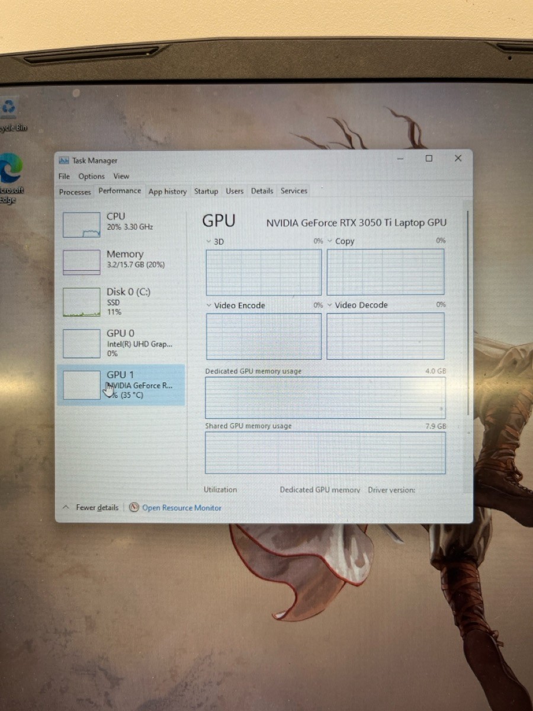Viewport: 533px width, 711px height.
Task: Maximize the Task Manager window
Action: 429,159
